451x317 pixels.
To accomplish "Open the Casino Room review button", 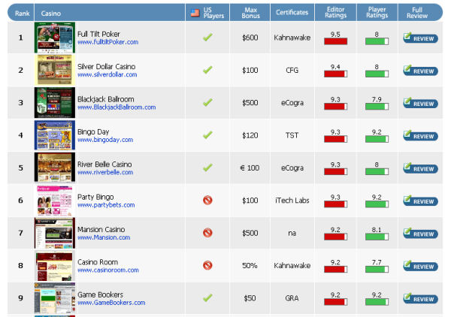I will (x=420, y=266).
